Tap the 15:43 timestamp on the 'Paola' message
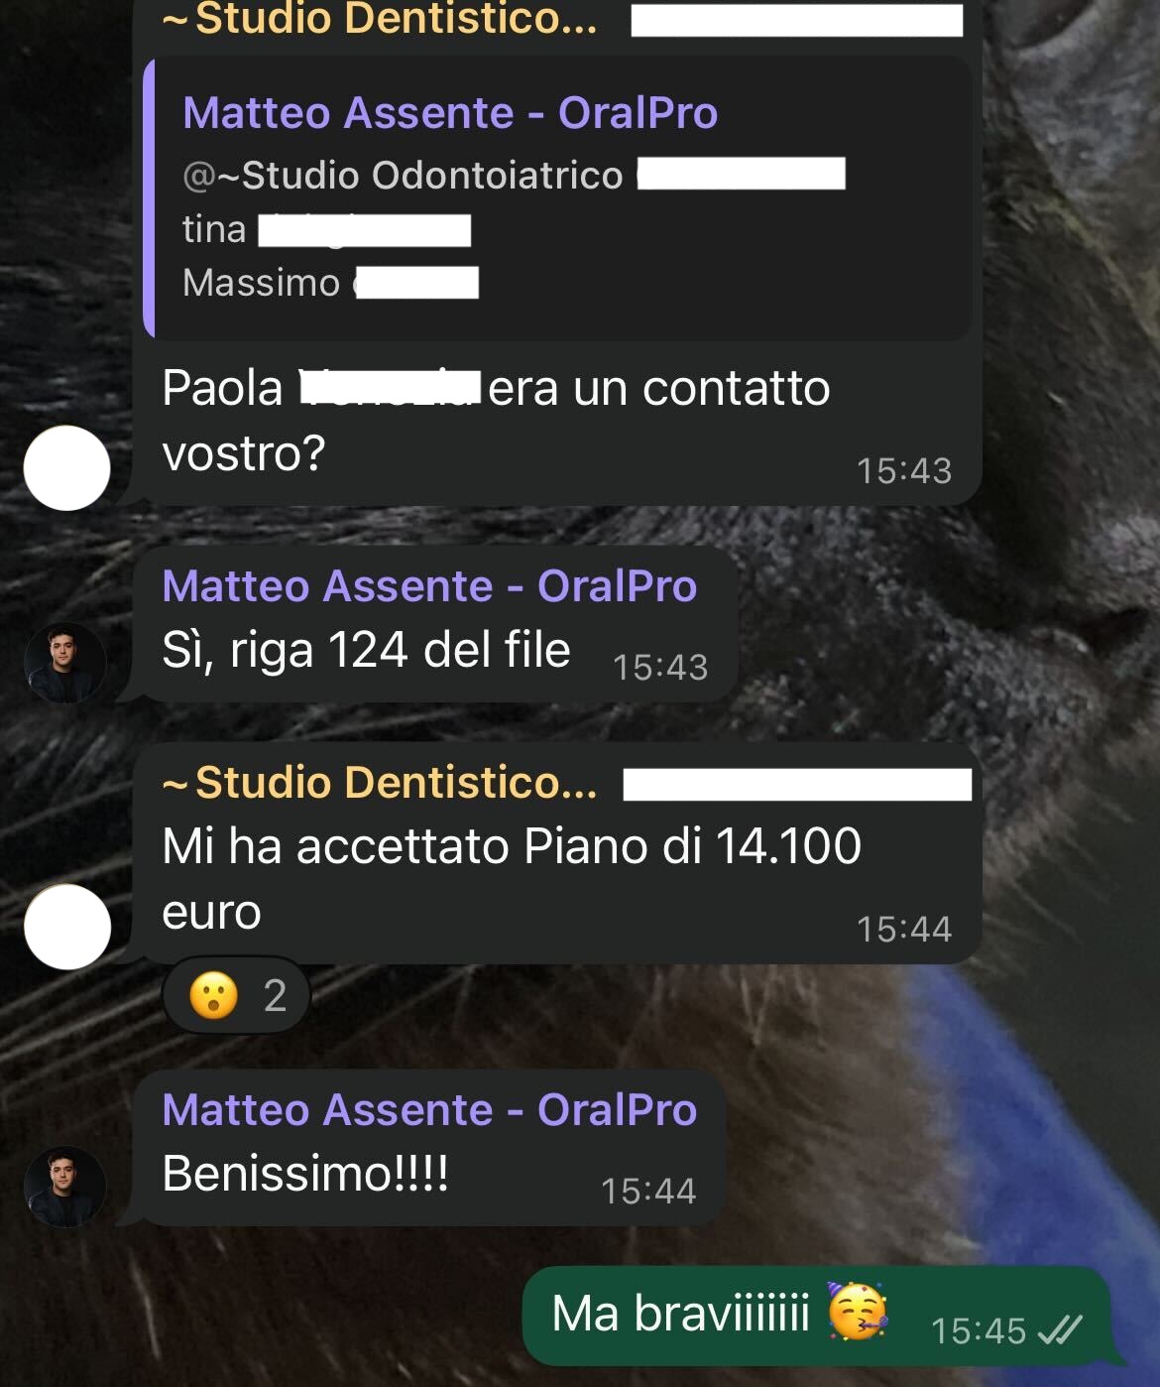Viewport: 1160px width, 1387px height. 904,471
